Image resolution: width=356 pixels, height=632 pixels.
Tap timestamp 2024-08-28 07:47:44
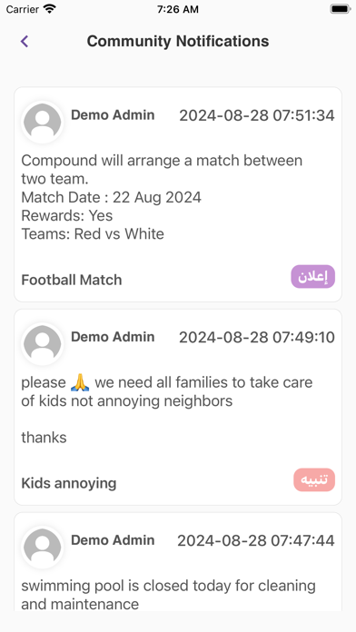pyautogui.click(x=256, y=541)
